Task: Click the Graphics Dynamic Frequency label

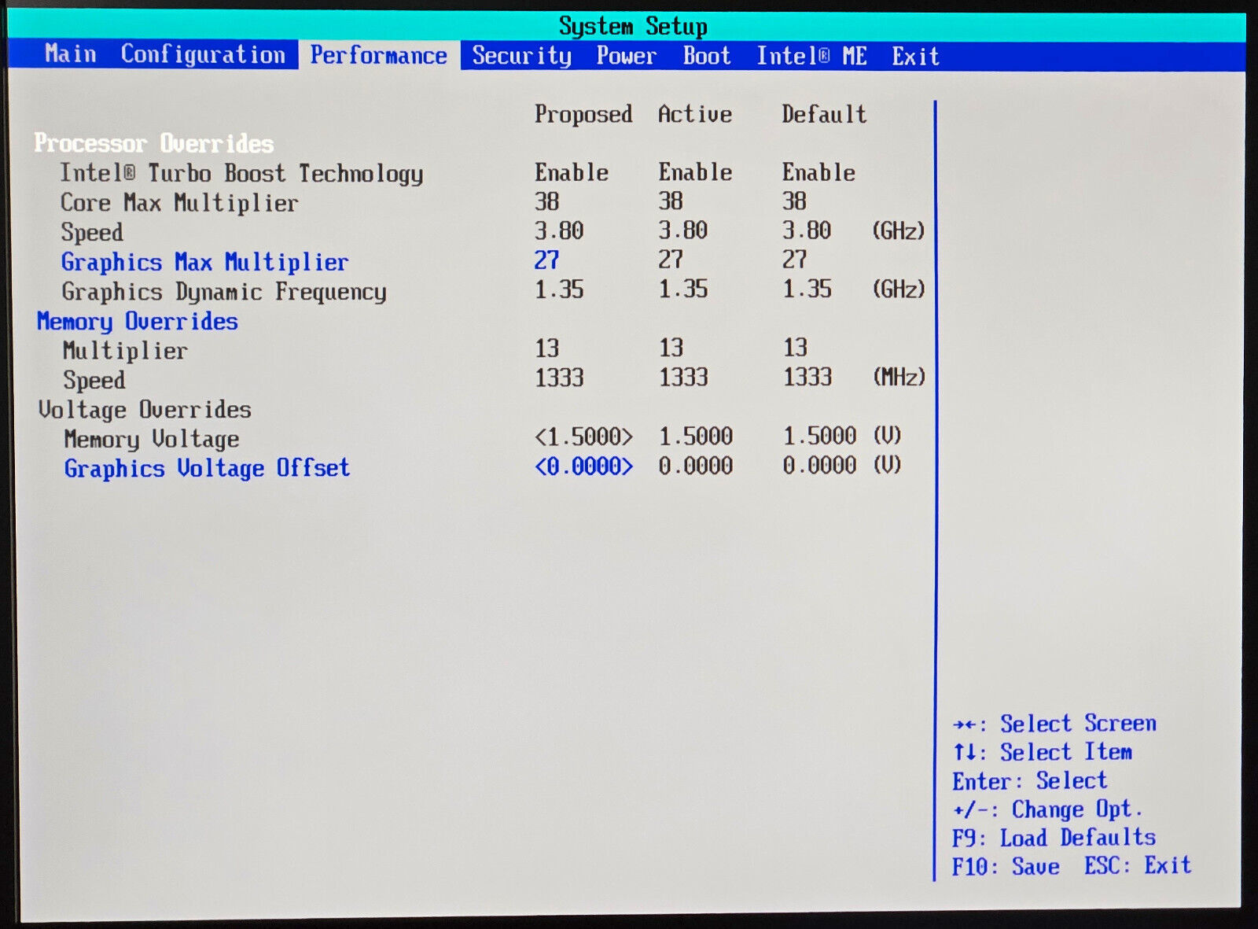Action: pyautogui.click(x=224, y=292)
